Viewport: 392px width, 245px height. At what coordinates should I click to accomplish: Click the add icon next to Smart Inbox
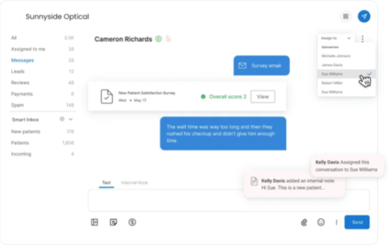[62, 119]
